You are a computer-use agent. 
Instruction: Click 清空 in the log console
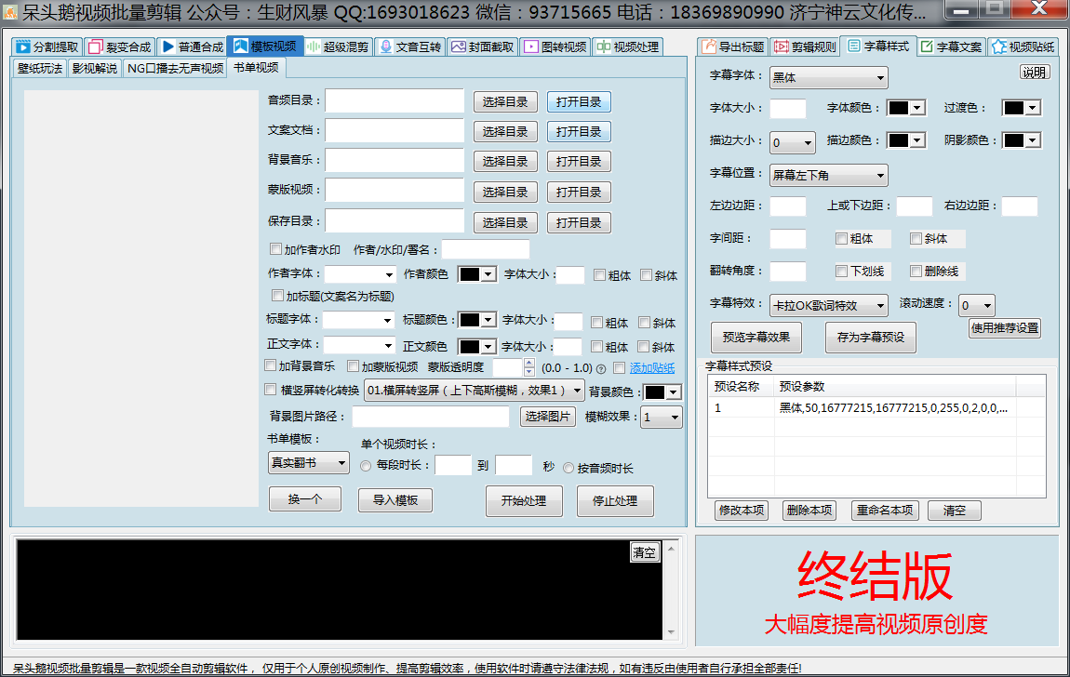point(644,552)
